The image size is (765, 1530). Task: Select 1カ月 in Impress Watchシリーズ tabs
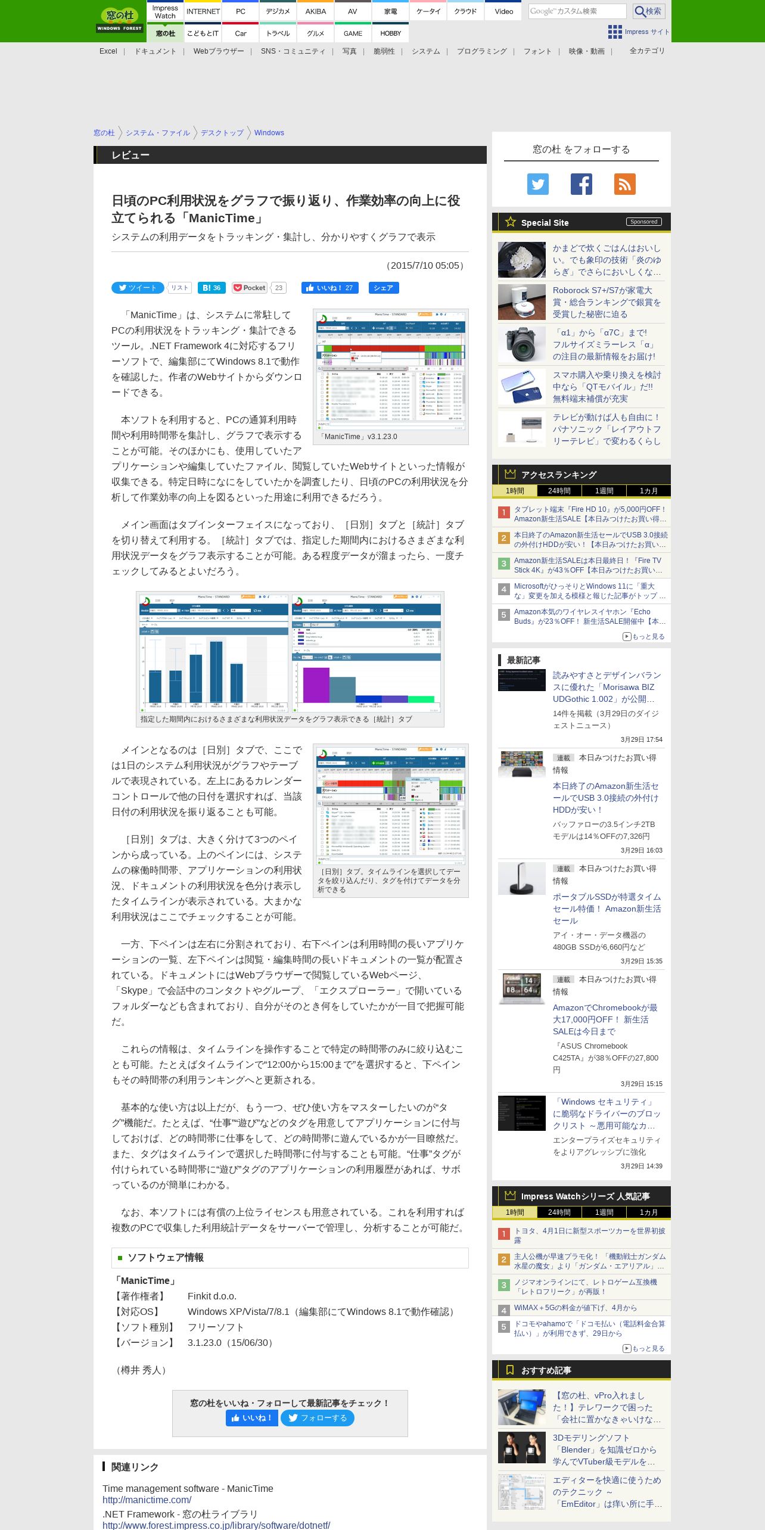point(649,1212)
